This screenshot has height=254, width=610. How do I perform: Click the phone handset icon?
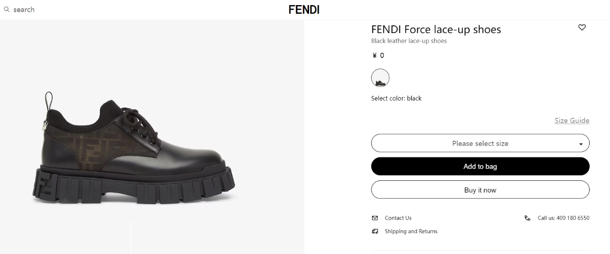[x=527, y=218]
